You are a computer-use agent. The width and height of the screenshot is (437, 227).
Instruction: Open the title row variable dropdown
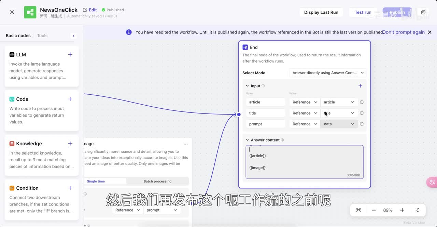point(339,113)
